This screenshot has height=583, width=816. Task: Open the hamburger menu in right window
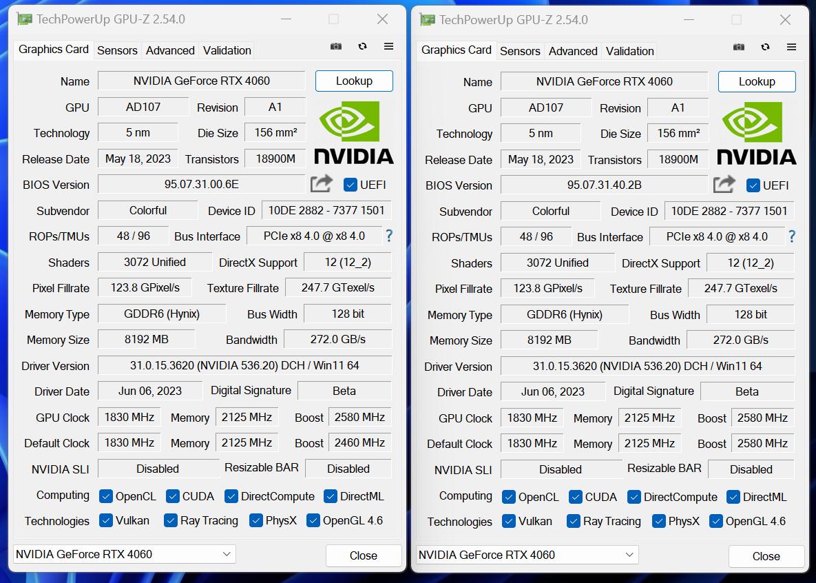[791, 47]
